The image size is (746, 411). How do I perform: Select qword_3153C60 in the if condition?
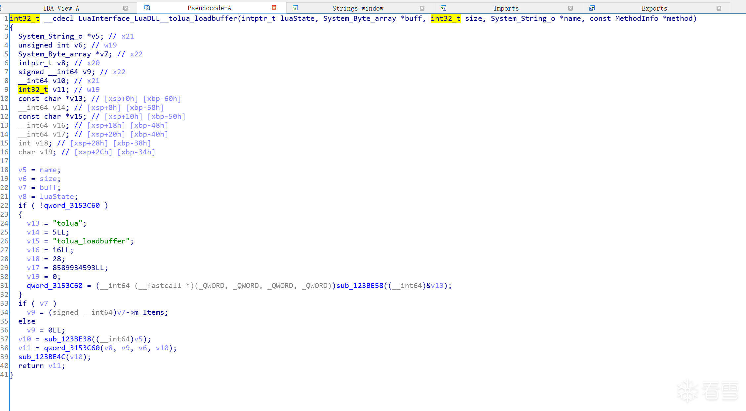(x=72, y=205)
